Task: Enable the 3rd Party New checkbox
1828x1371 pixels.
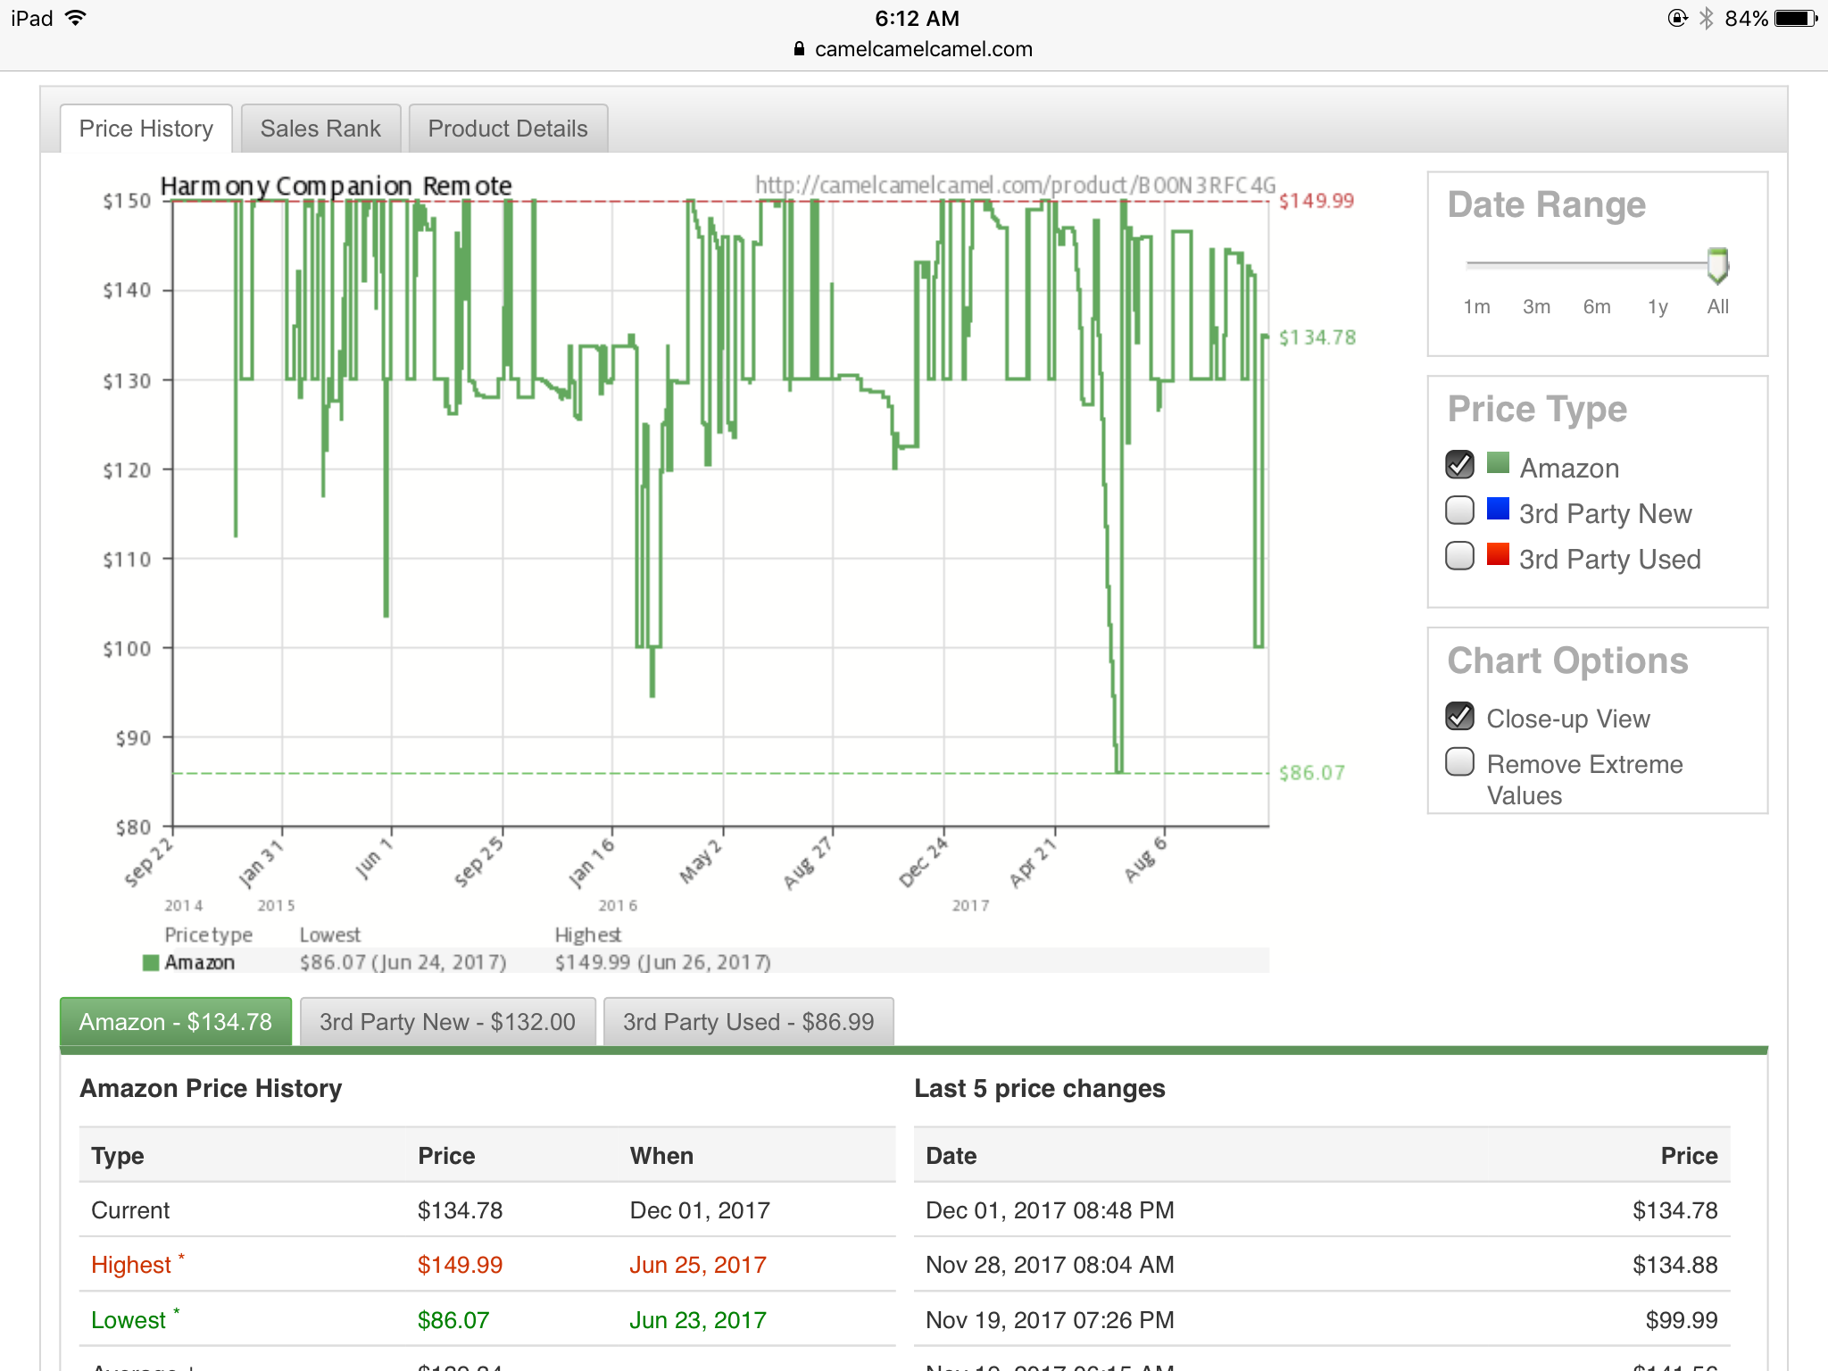Action: pyautogui.click(x=1459, y=511)
